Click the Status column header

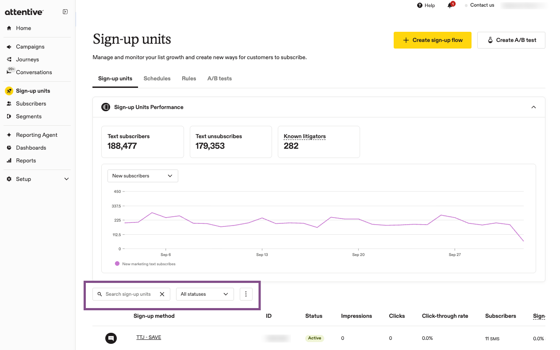314,316
